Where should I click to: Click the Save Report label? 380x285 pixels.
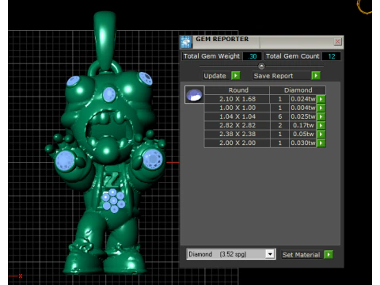click(273, 76)
